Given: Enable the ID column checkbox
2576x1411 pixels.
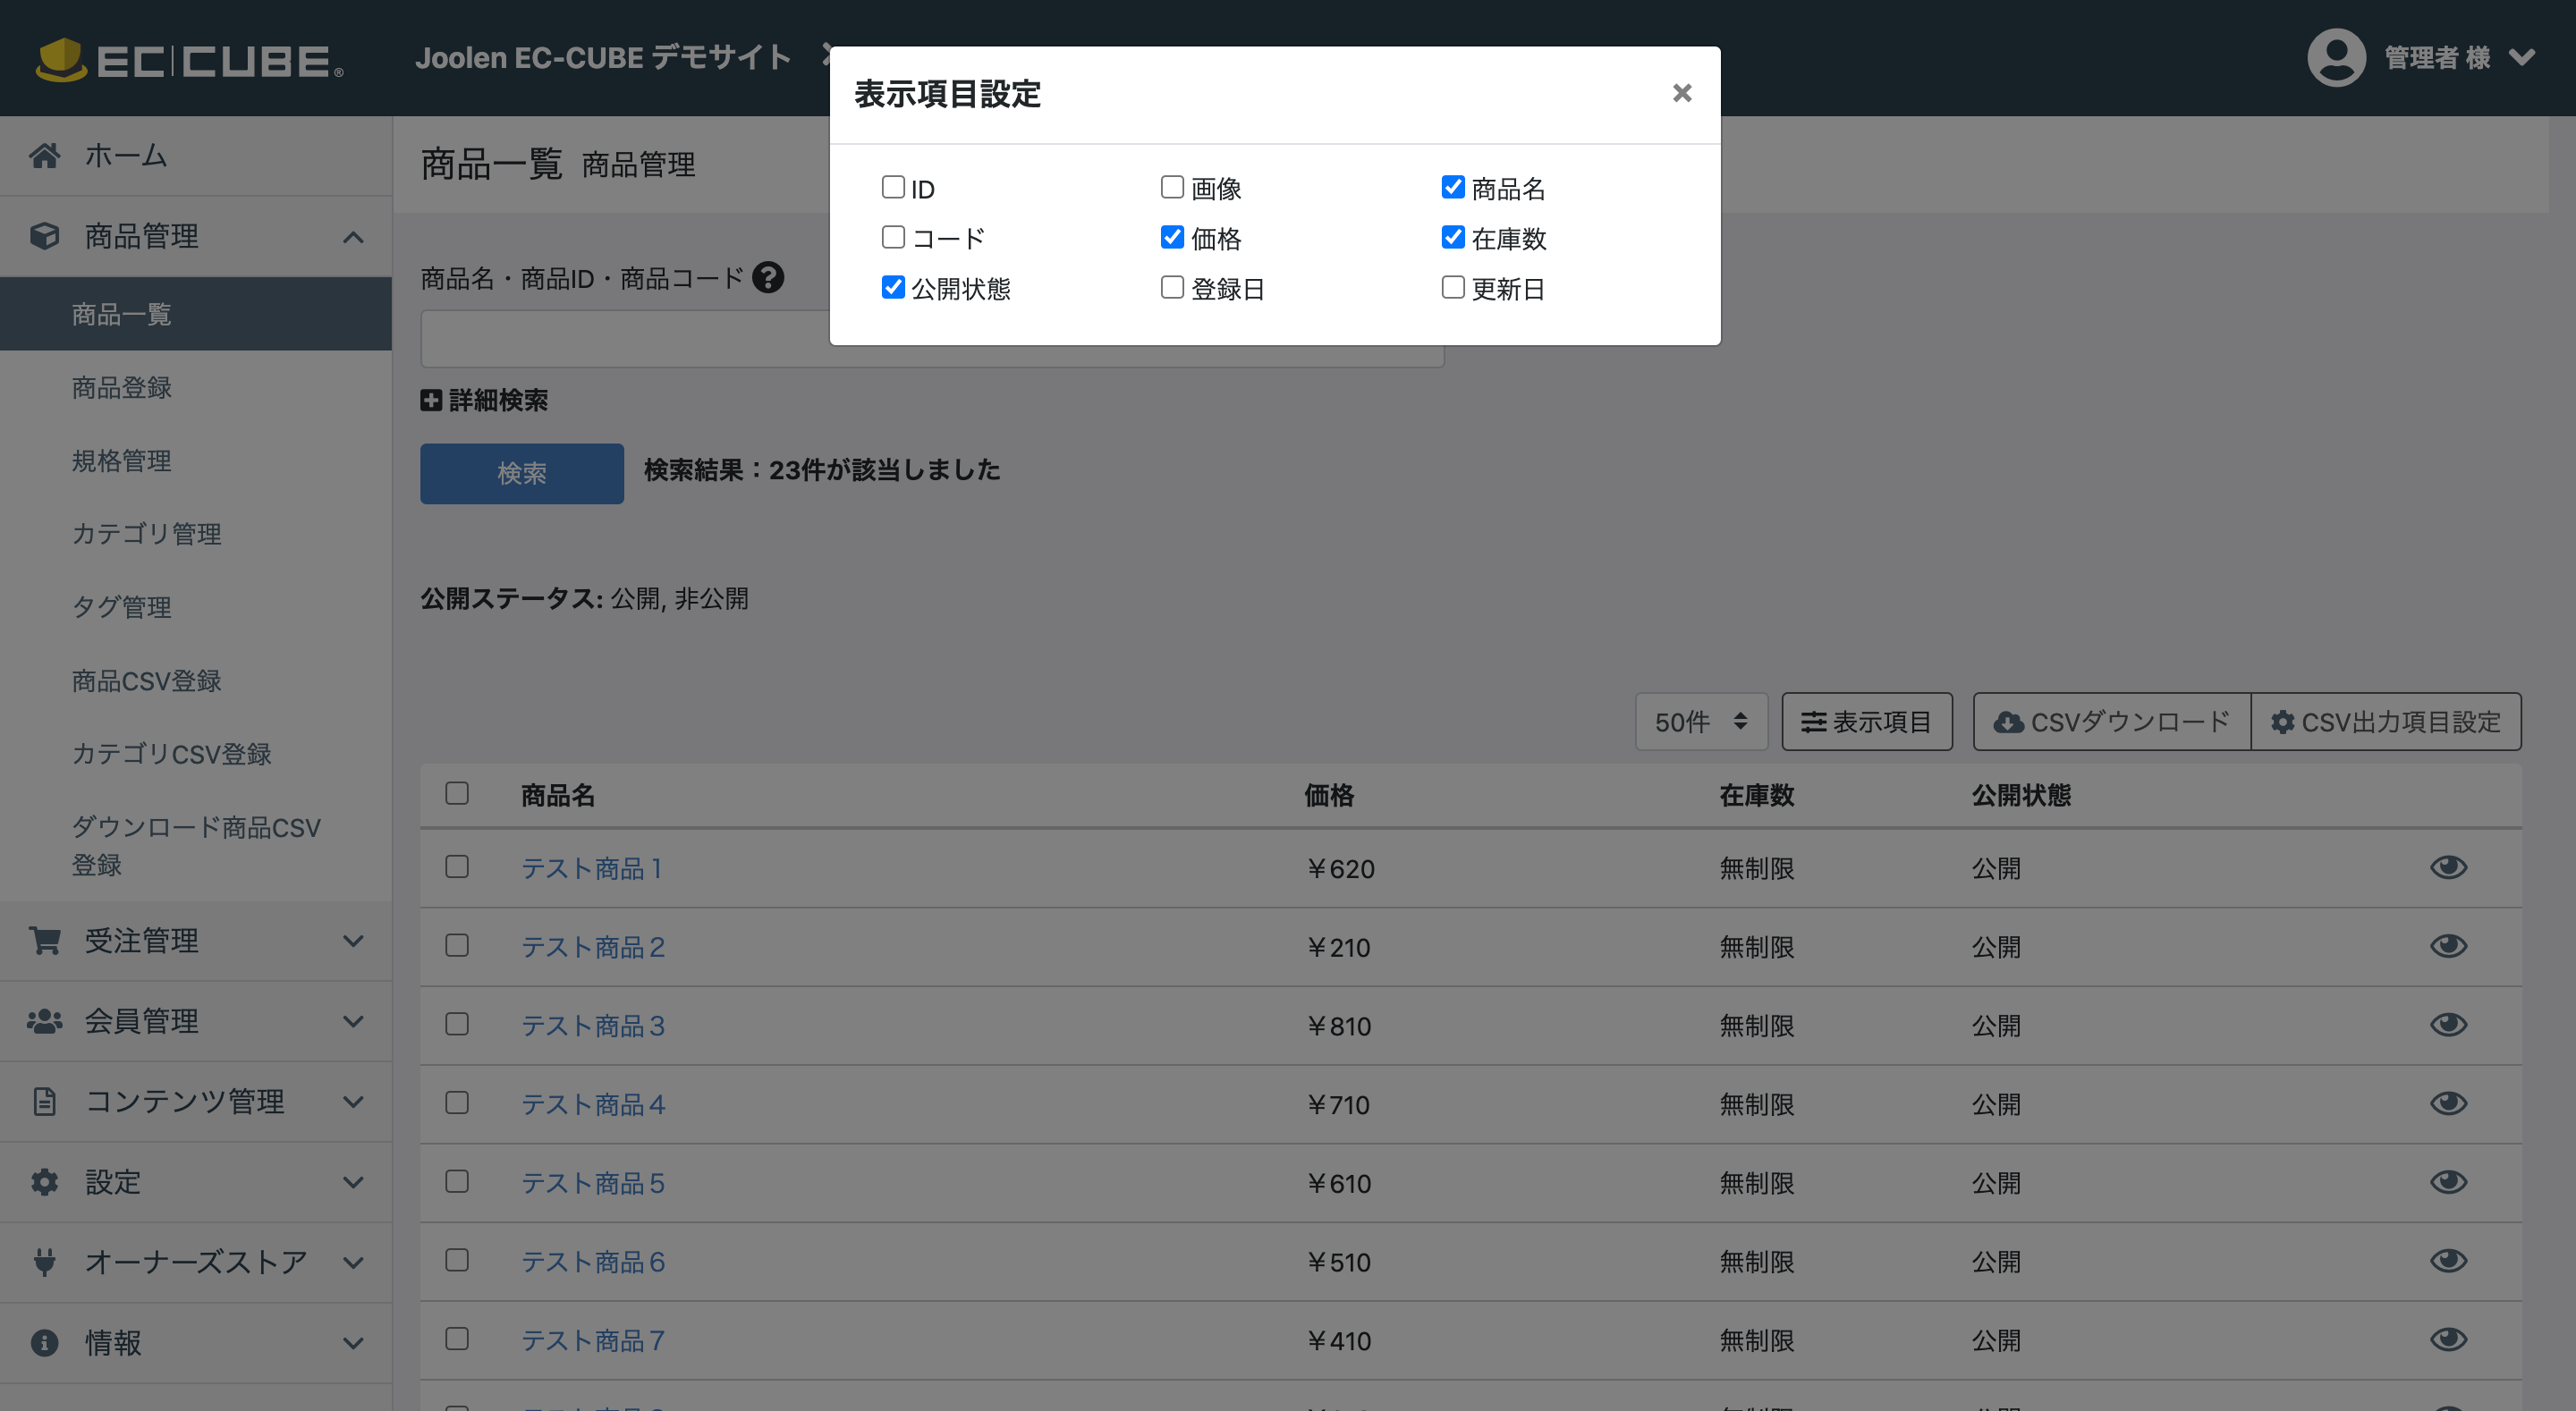Looking at the screenshot, I should [893, 187].
